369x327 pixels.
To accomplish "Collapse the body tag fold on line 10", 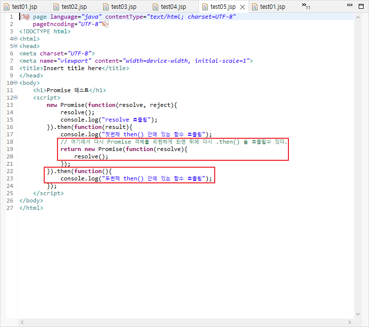I will (16, 83).
